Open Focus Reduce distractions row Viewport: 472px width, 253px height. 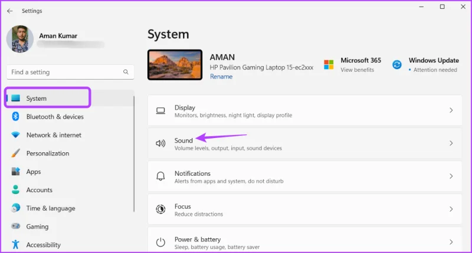click(304, 209)
